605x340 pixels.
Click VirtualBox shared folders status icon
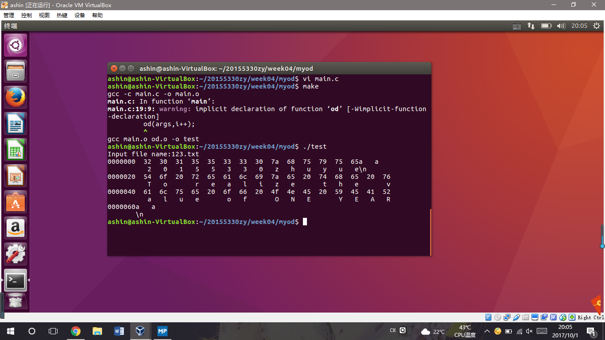[526, 317]
